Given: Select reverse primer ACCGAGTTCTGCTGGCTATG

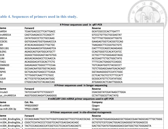Looking at the screenshot, I should 107,58.
